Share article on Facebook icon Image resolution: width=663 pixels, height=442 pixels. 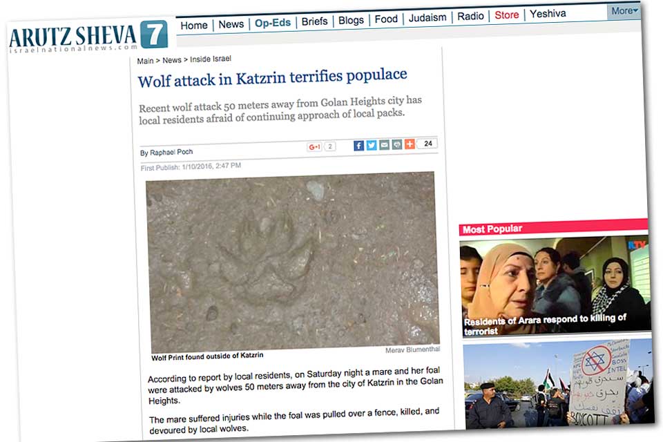point(358,146)
